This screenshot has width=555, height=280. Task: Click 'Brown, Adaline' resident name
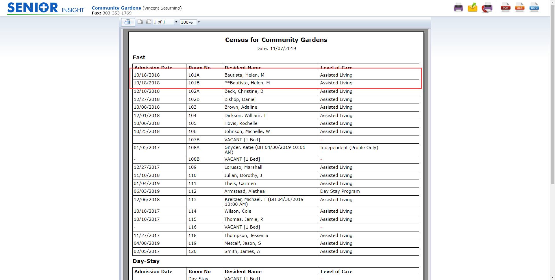(241, 107)
